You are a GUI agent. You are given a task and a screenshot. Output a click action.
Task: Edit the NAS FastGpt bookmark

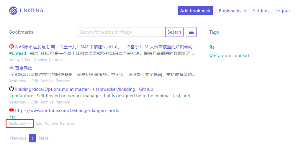pos(28,60)
